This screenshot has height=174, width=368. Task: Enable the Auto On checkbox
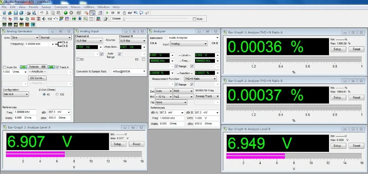4,67
